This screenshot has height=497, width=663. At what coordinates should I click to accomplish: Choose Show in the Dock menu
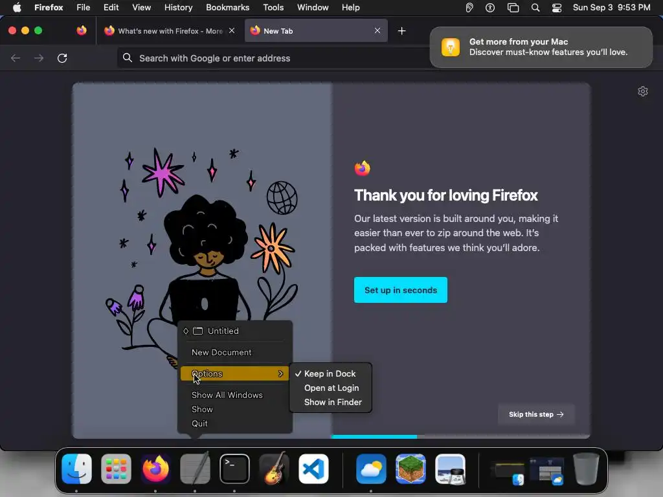[x=234, y=410]
